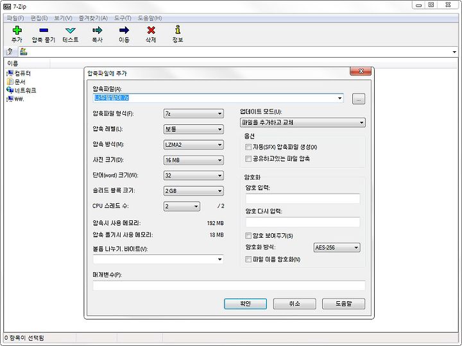The image size is (462, 346).
Task: Expand the 볼륨 나누기 dropdown arrow
Action: [219, 259]
